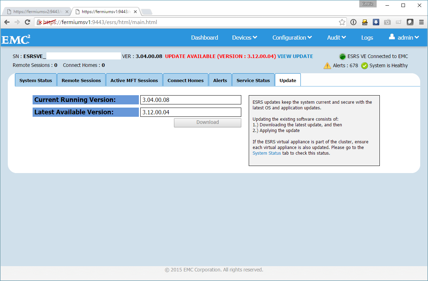The height and width of the screenshot is (281, 428).
Task: Expand the Configuration dropdown menu
Action: click(x=292, y=38)
